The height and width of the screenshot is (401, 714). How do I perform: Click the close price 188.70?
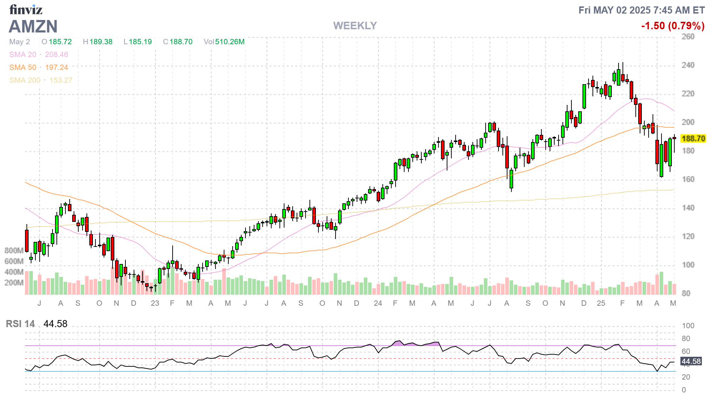pos(180,41)
